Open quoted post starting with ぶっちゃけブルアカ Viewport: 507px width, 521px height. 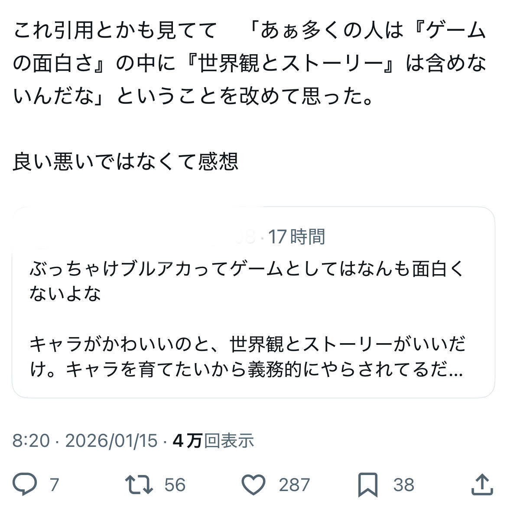247,270
